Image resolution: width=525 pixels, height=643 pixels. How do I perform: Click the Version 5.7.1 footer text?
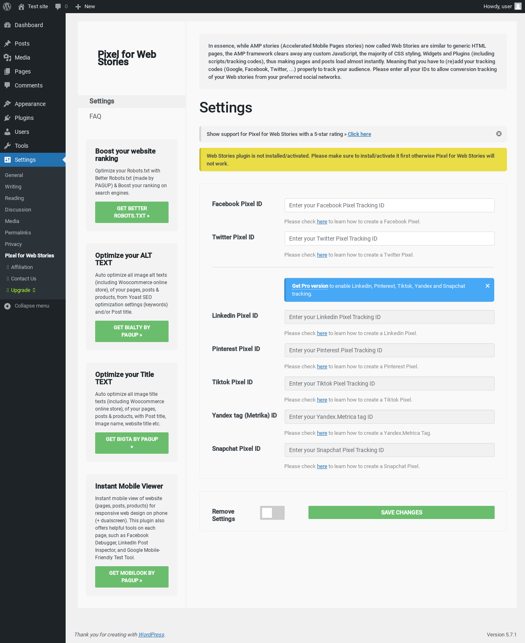pyautogui.click(x=502, y=635)
